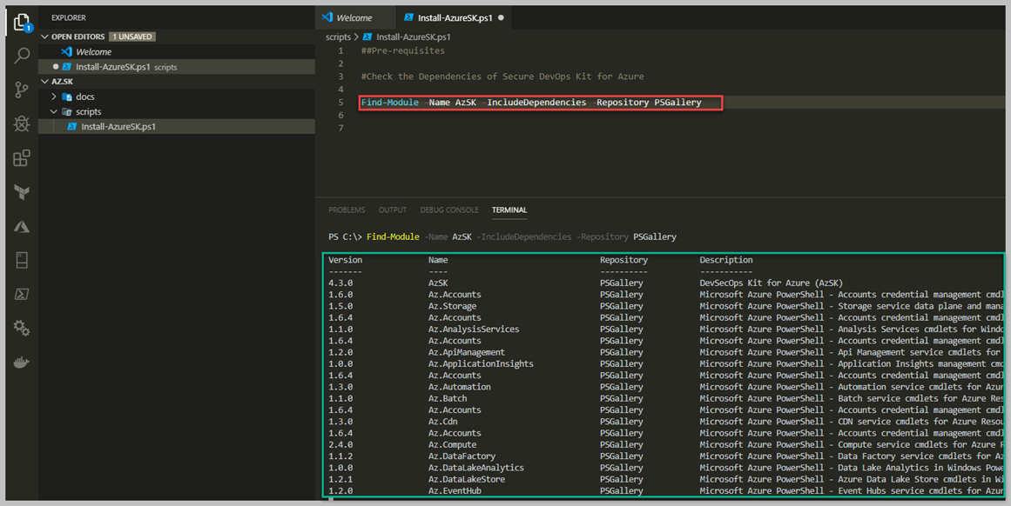Click the gears icon in activity bar

tap(22, 328)
